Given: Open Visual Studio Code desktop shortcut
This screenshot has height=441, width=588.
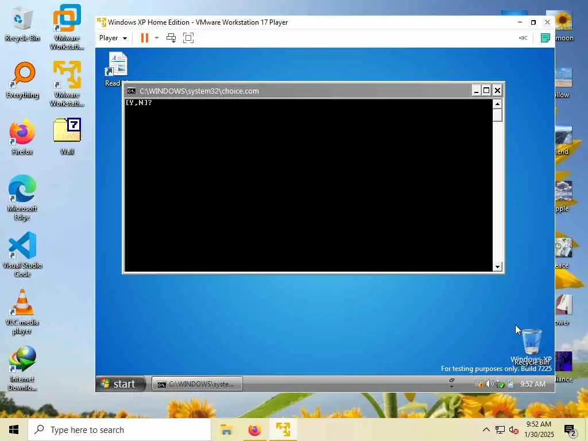Looking at the screenshot, I should coord(22,254).
